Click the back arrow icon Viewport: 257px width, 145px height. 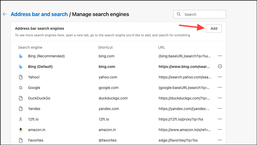[x=5, y=14]
